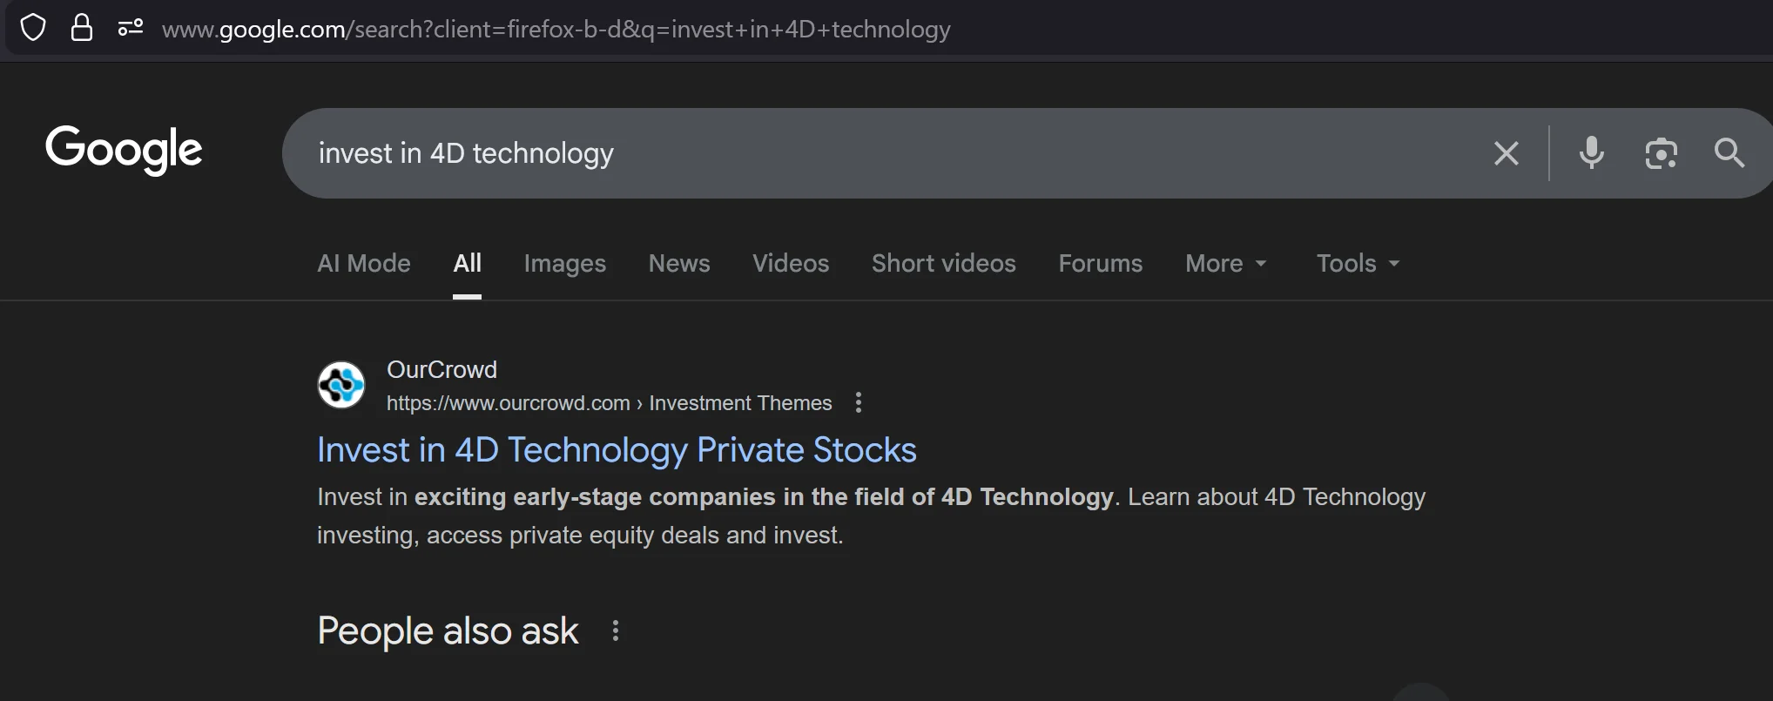Open the People also ask options menu
The image size is (1773, 701).
[x=616, y=630]
